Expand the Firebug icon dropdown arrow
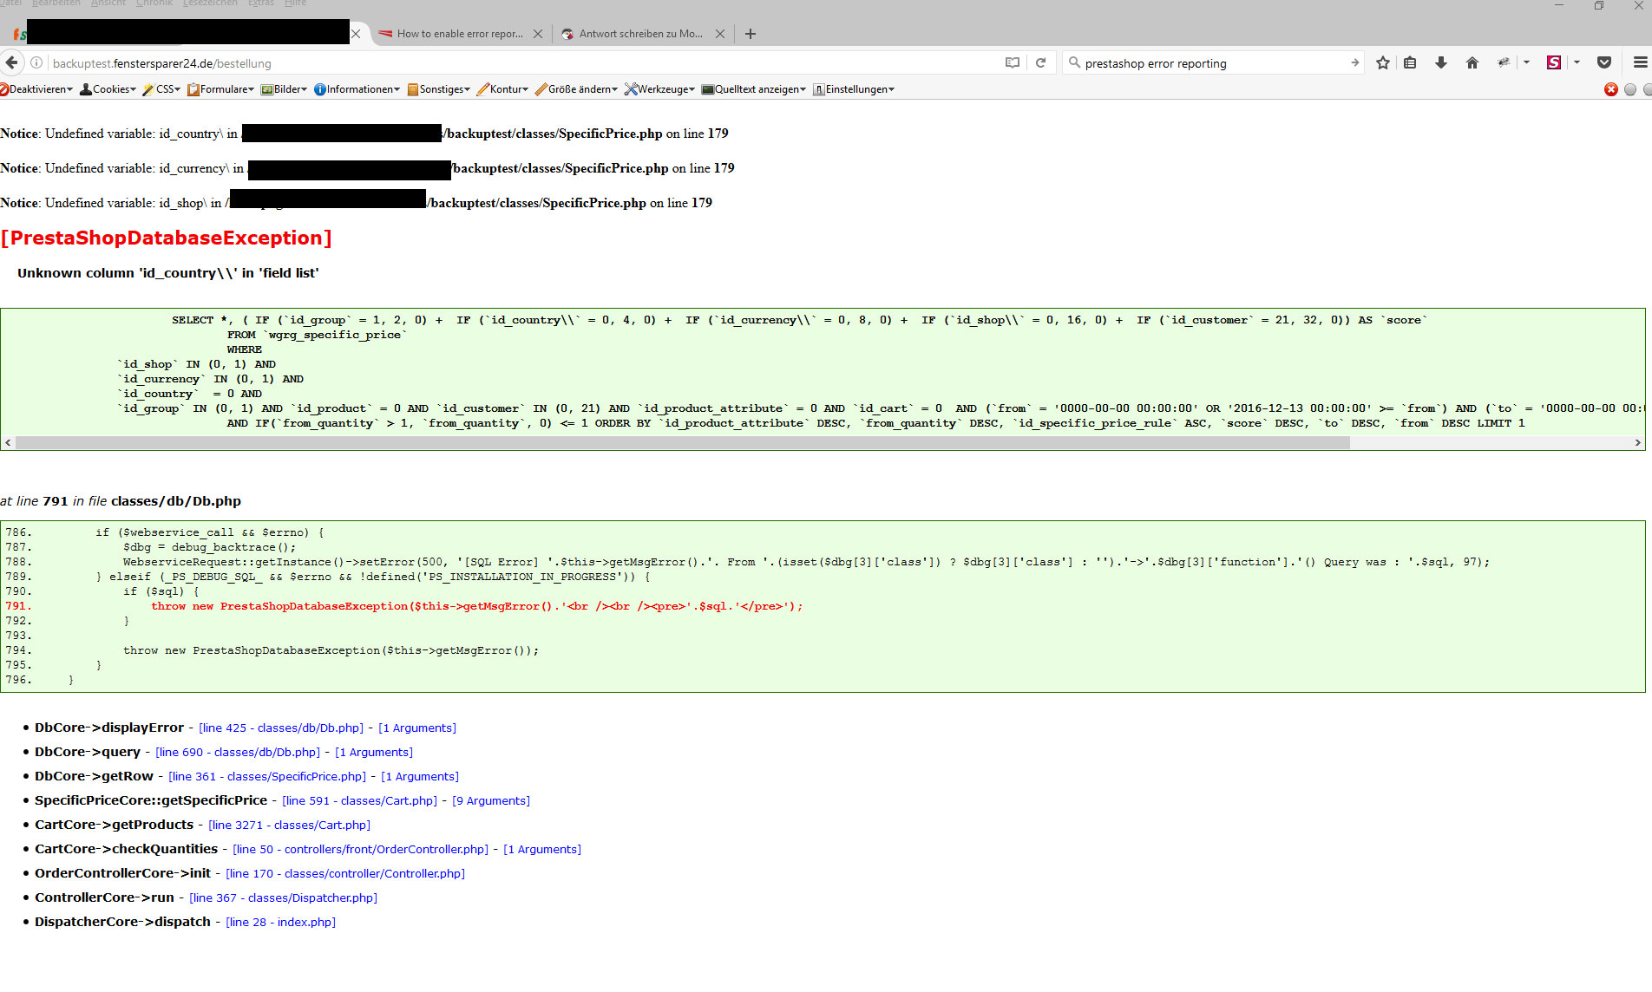This screenshot has width=1652, height=992. pos(1526,62)
